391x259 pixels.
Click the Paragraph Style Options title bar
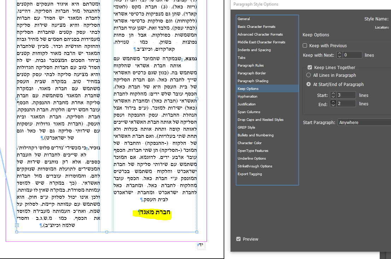coord(311,5)
